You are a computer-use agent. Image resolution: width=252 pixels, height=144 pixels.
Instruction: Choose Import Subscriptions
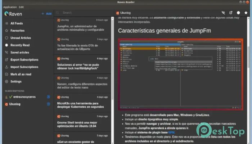24,67
